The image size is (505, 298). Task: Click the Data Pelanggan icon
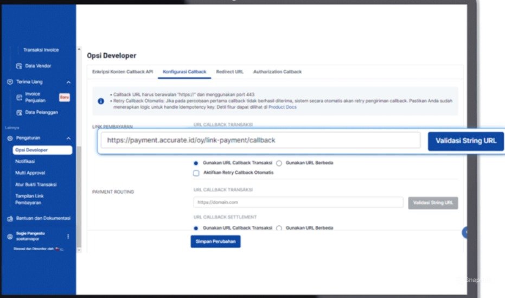[x=20, y=112]
